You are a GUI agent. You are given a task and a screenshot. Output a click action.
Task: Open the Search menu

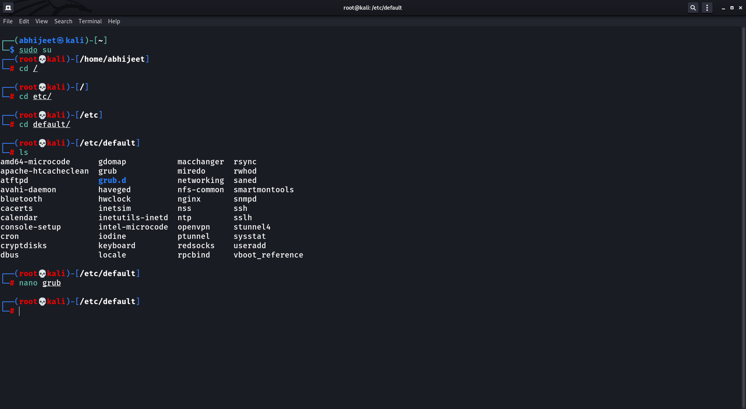pos(63,21)
